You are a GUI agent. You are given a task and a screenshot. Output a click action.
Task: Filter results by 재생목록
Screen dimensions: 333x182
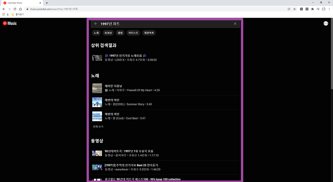tap(149, 33)
